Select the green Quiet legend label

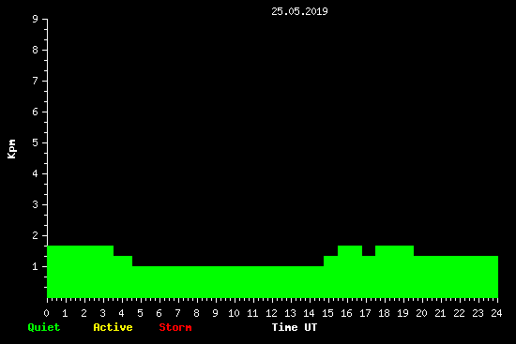point(44,327)
